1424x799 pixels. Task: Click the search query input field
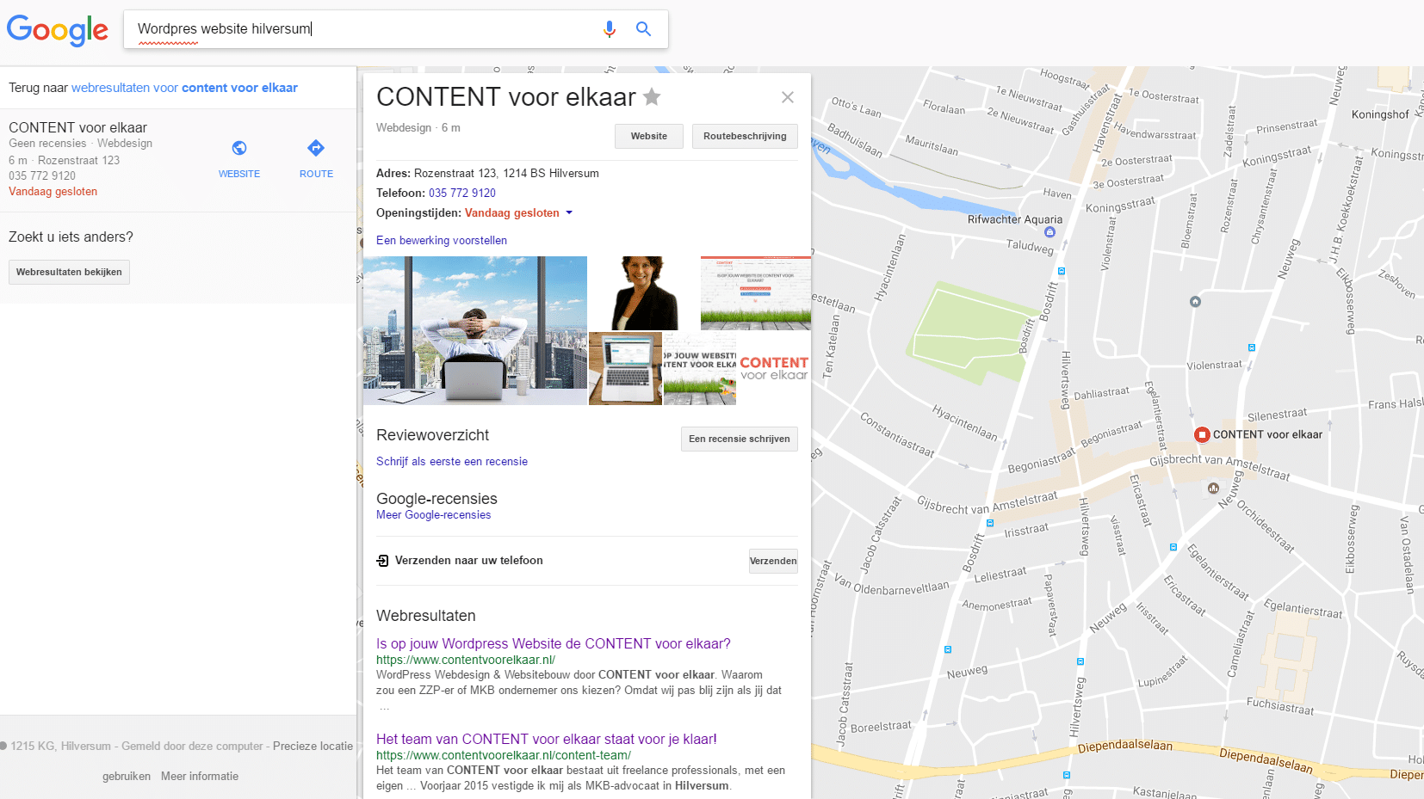(362, 29)
